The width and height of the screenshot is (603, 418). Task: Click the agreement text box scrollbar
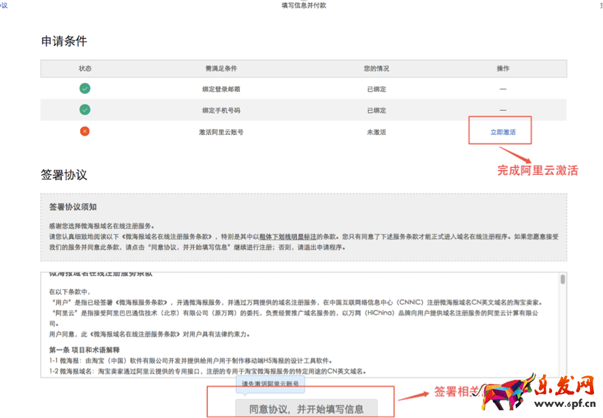click(x=563, y=279)
